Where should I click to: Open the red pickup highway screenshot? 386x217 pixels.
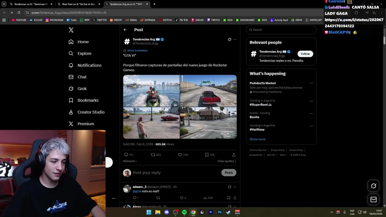tap(208, 91)
